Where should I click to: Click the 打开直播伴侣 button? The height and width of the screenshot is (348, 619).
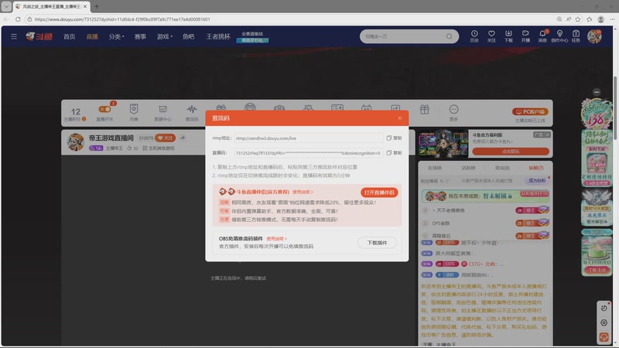pos(379,192)
